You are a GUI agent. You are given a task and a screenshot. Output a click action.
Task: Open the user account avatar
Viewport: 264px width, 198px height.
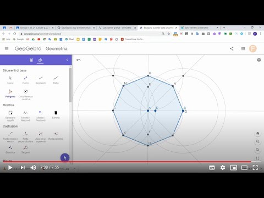253,48
